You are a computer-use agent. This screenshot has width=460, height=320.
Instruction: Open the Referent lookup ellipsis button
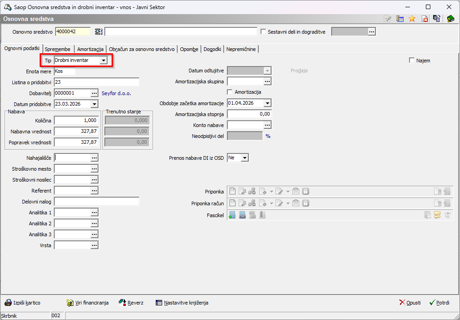[94, 191]
